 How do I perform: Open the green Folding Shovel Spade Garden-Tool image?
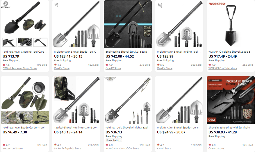pos(25,100)
